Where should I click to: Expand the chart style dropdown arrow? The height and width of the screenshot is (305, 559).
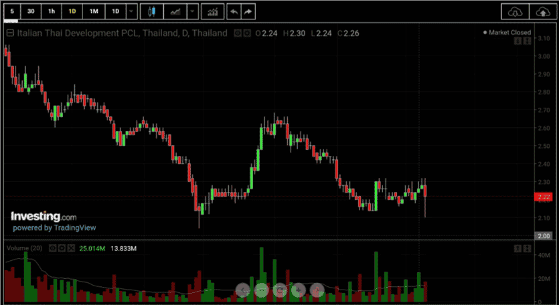pos(193,11)
